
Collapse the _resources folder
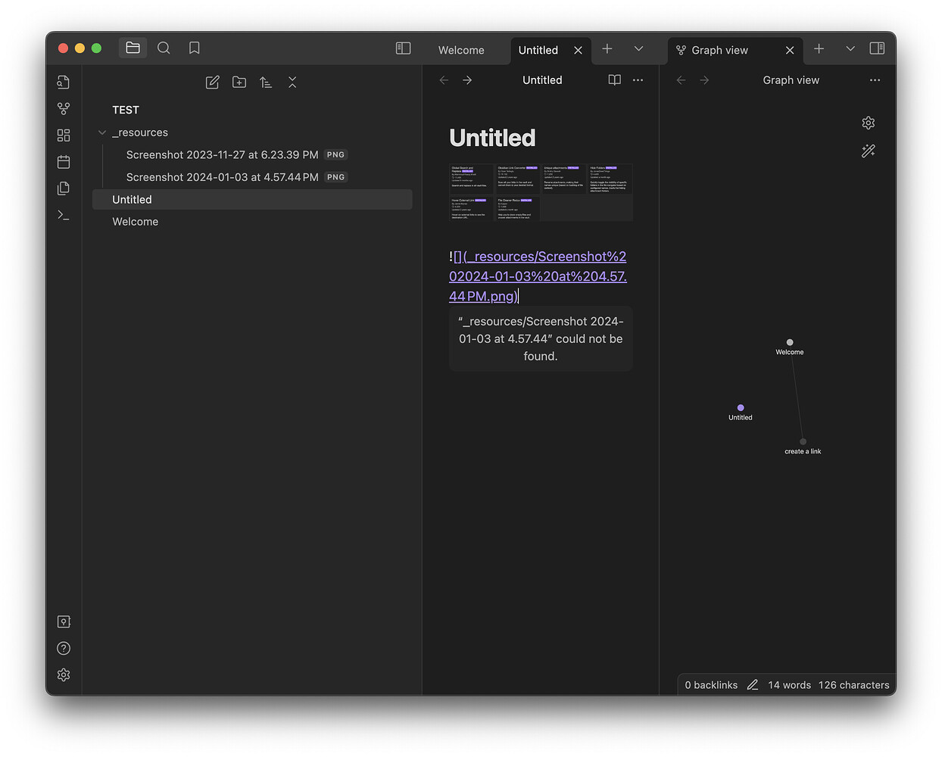(101, 132)
